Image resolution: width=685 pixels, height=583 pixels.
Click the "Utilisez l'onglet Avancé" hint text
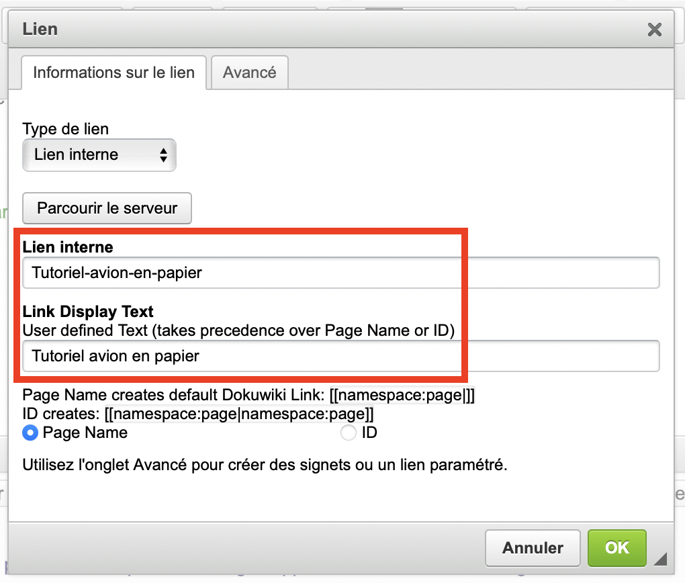265,465
